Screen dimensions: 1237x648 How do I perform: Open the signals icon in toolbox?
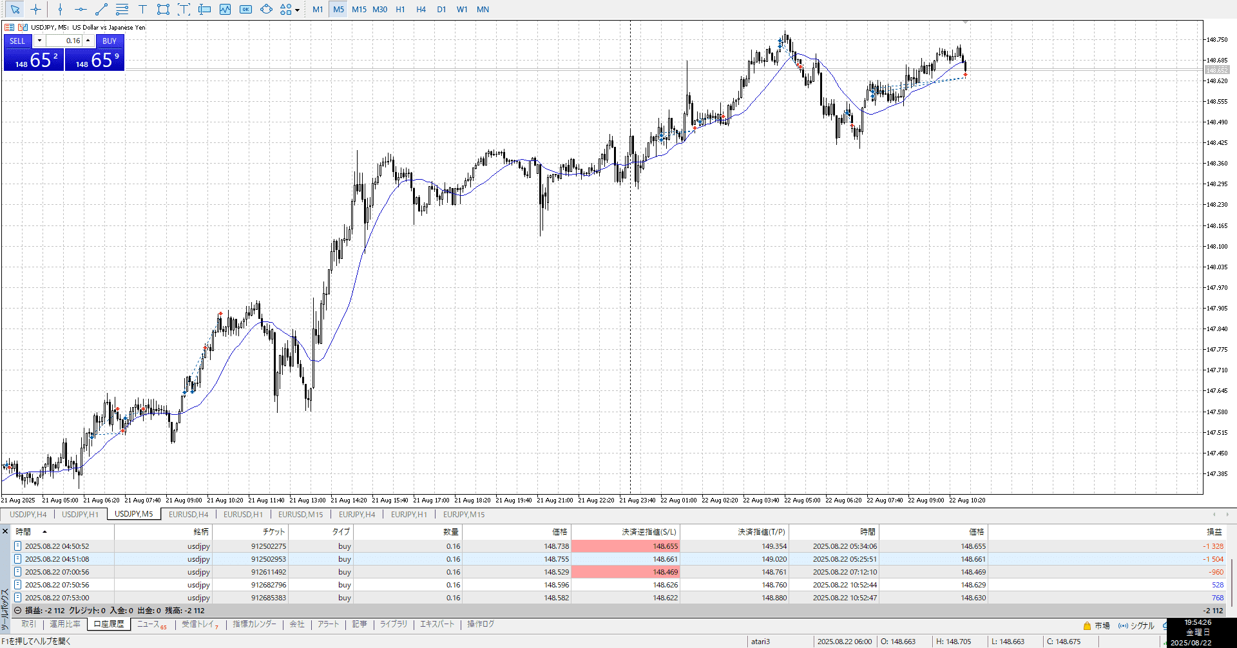[x=1123, y=625]
